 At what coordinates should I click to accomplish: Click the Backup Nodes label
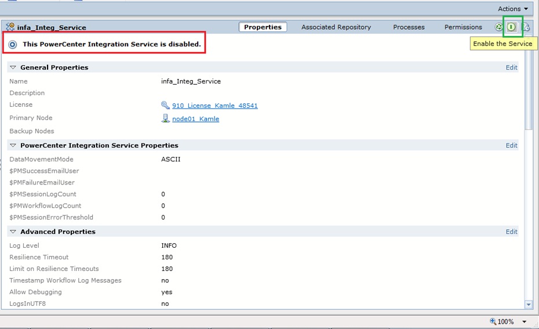[32, 131]
